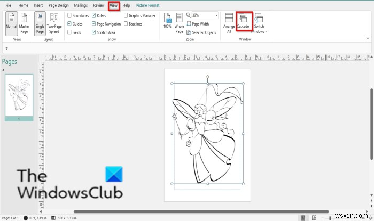This screenshot has height=221, width=374.
Task: Select the Normal view button
Action: [11, 23]
